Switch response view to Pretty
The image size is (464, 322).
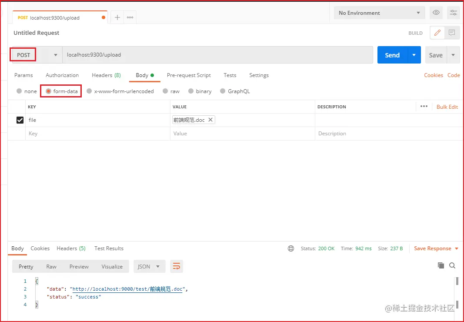pyautogui.click(x=26, y=266)
